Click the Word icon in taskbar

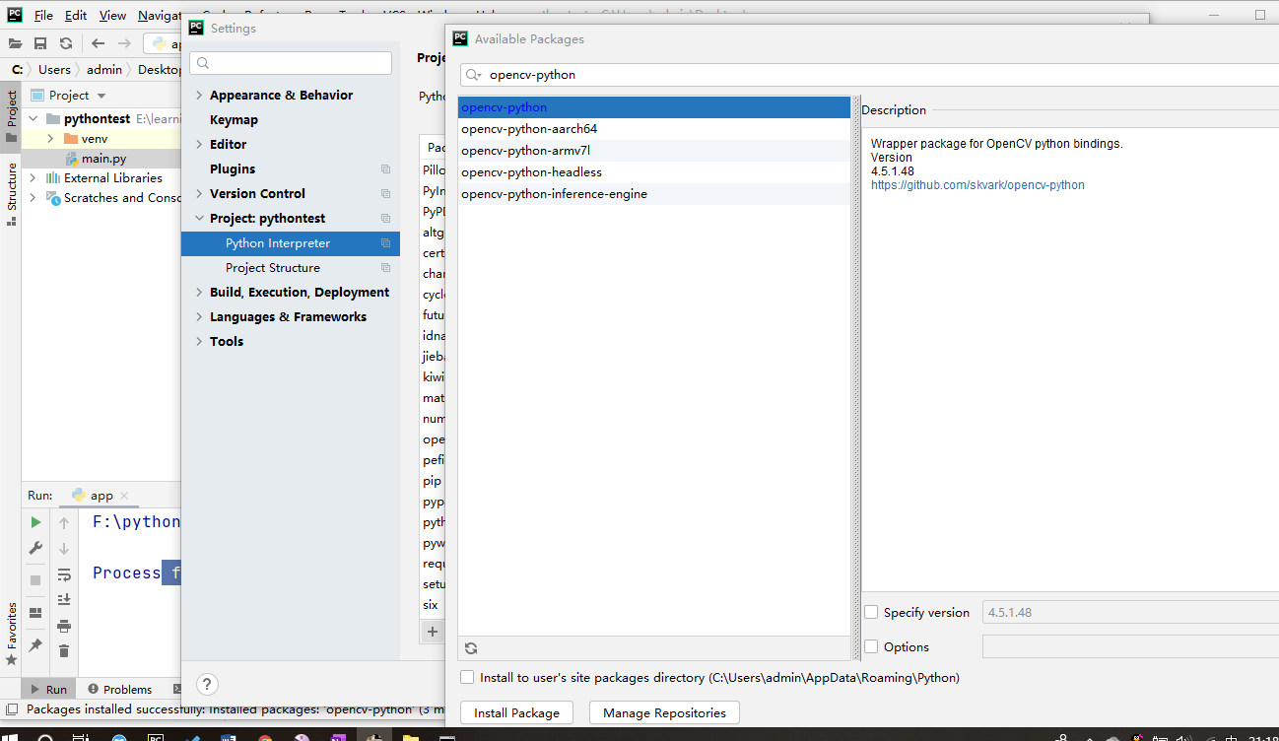(x=229, y=736)
